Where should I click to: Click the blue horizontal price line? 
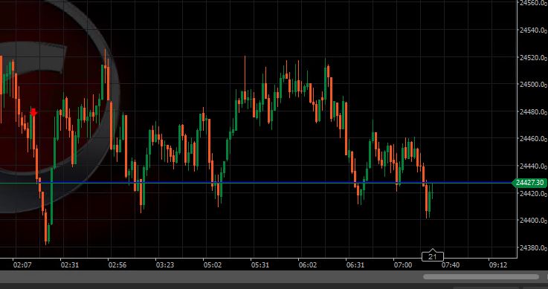pyautogui.click(x=257, y=183)
